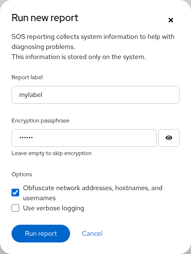This screenshot has height=254, width=191.
Task: Enable the Use verbose logging checkbox
Action: click(x=15, y=208)
